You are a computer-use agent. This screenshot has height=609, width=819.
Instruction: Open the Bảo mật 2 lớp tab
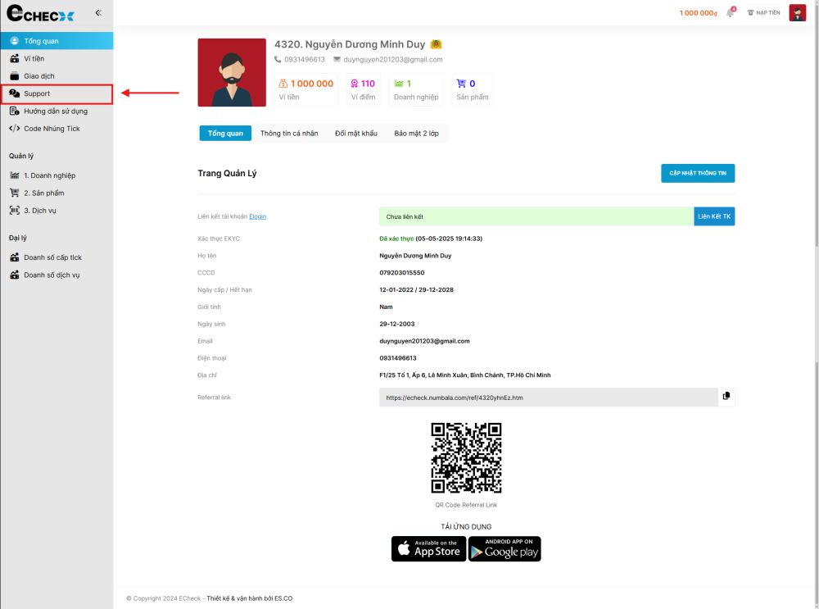tap(417, 134)
